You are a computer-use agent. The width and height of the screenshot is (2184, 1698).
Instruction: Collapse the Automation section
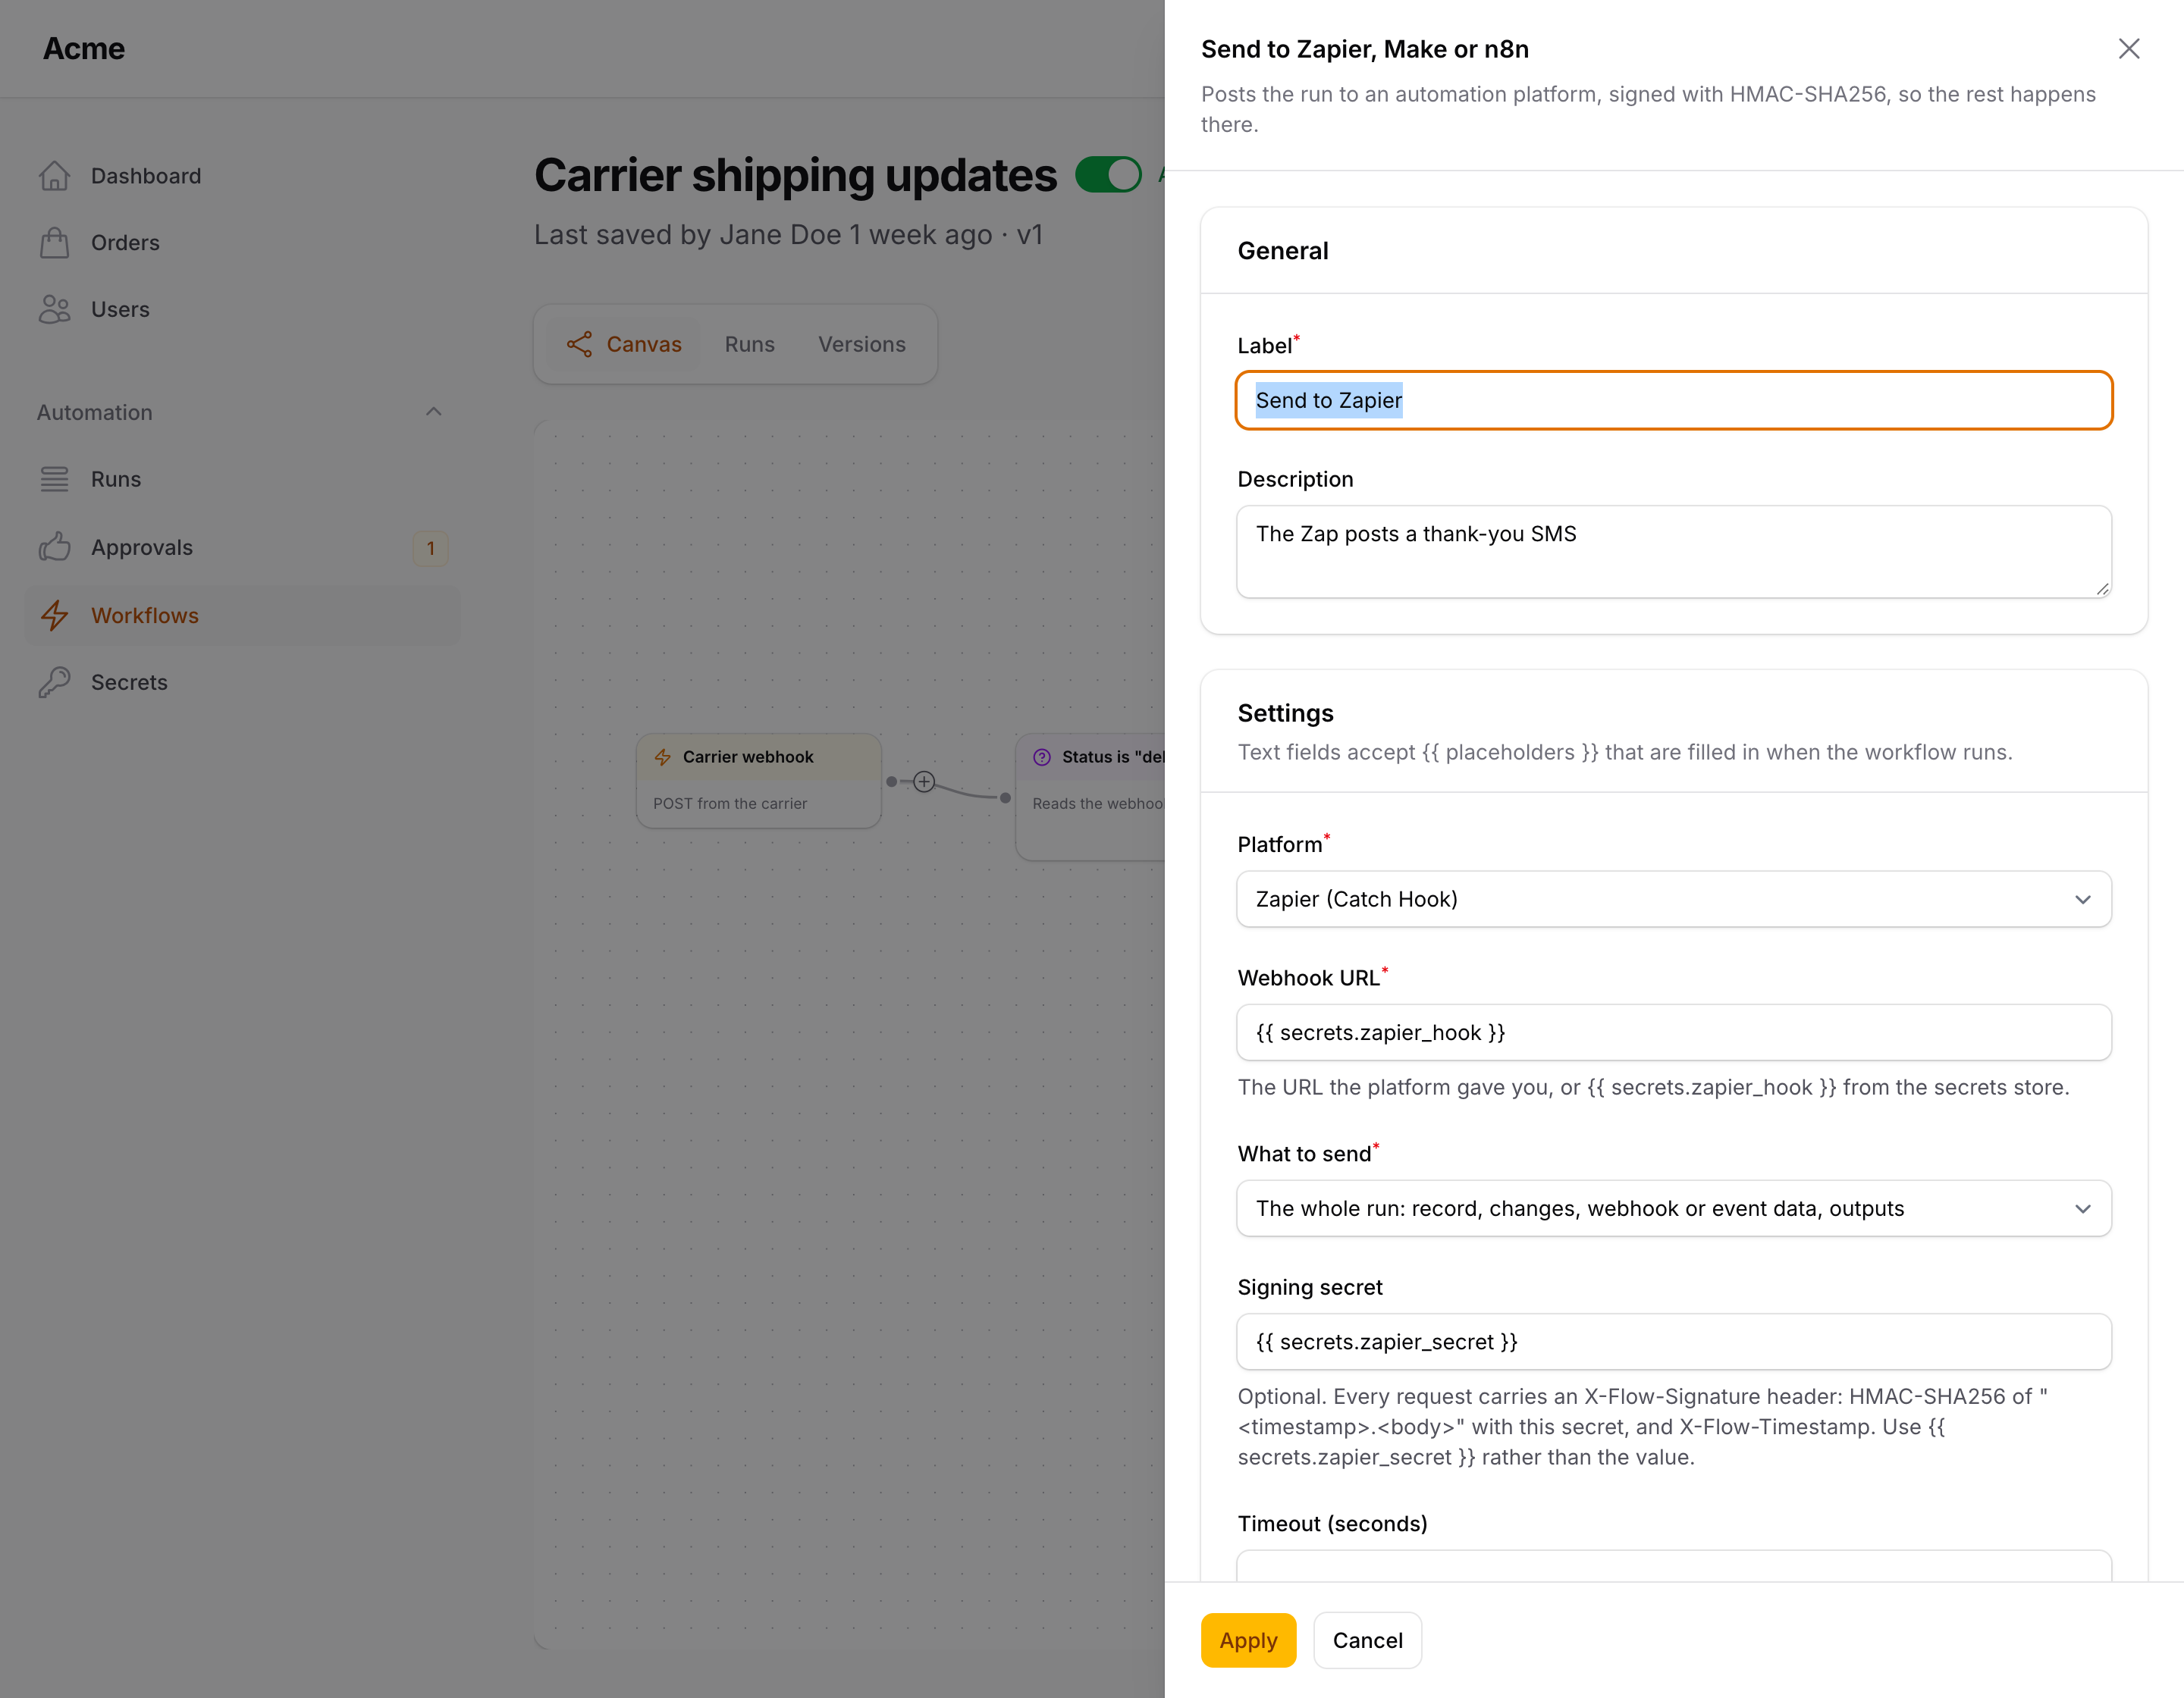[434, 413]
